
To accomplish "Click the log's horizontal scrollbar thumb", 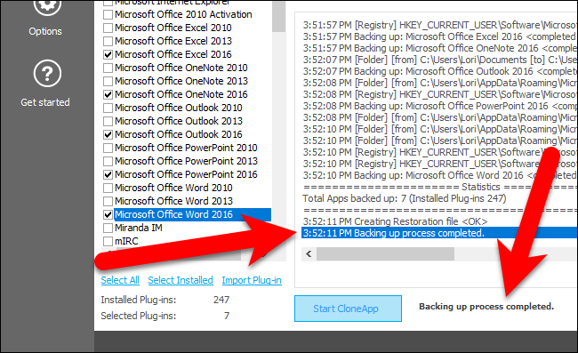I will point(385,254).
